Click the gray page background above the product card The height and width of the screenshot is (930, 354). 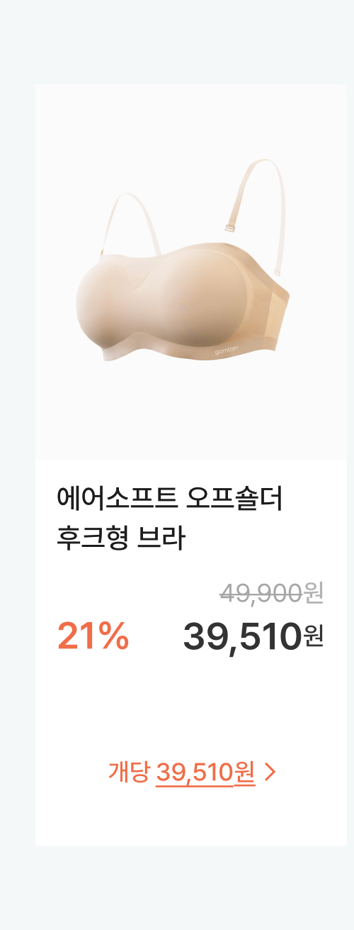click(177, 43)
